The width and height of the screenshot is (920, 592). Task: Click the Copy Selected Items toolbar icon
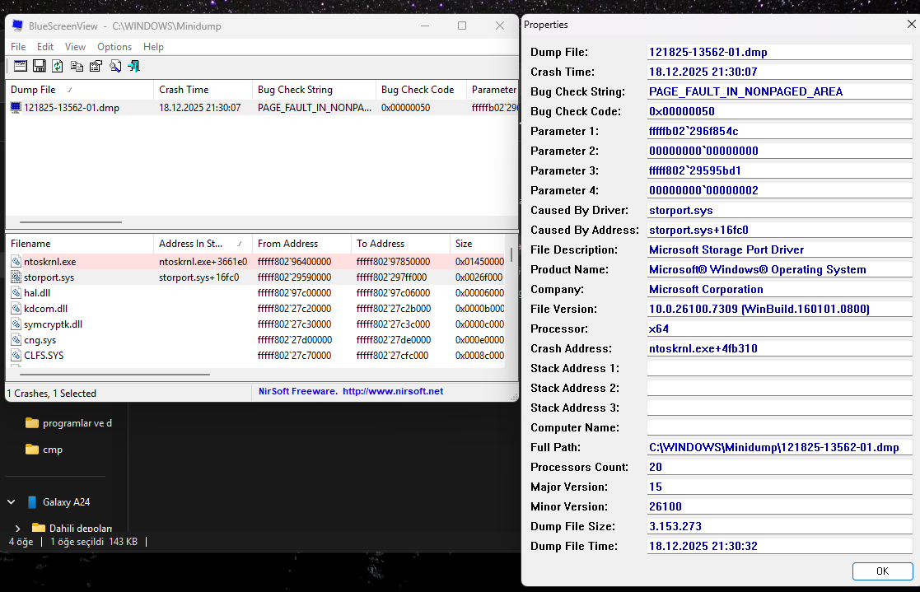click(x=77, y=67)
